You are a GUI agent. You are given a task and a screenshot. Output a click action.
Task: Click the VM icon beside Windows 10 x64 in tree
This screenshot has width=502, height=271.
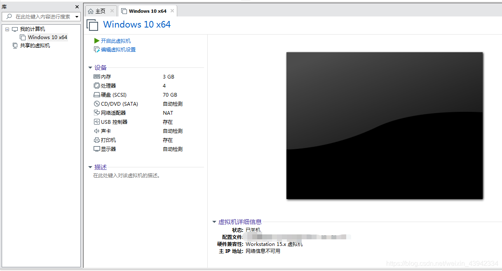pos(23,37)
